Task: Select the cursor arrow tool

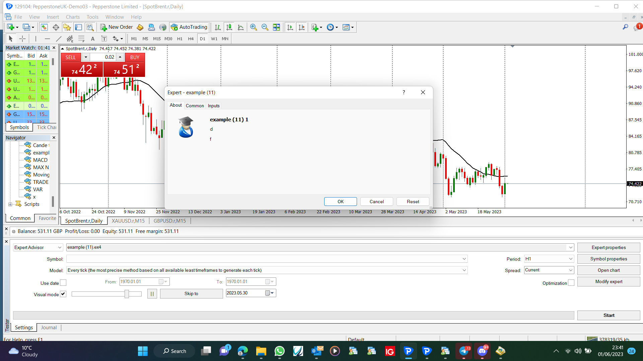Action: pos(10,39)
